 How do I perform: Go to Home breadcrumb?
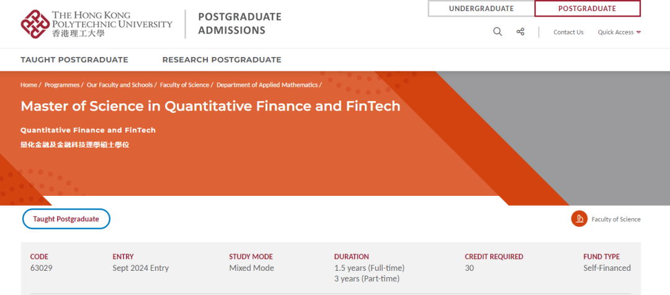point(29,85)
